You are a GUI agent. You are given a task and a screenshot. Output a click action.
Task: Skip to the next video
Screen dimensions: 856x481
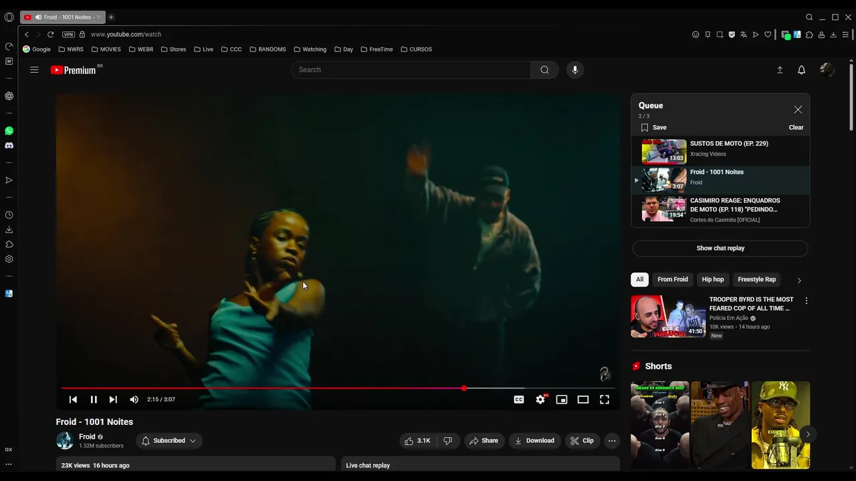113,399
